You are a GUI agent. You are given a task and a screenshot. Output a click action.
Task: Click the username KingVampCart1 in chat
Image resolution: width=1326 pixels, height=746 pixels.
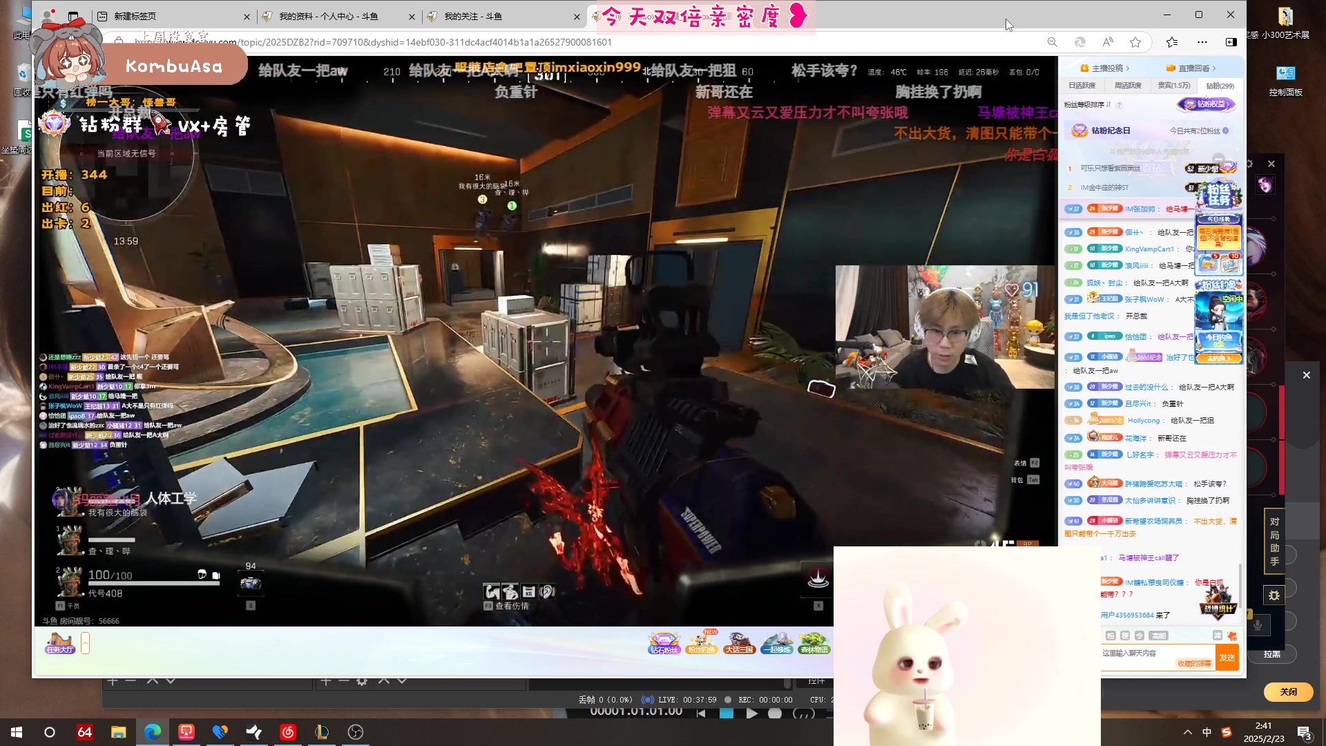1149,249
